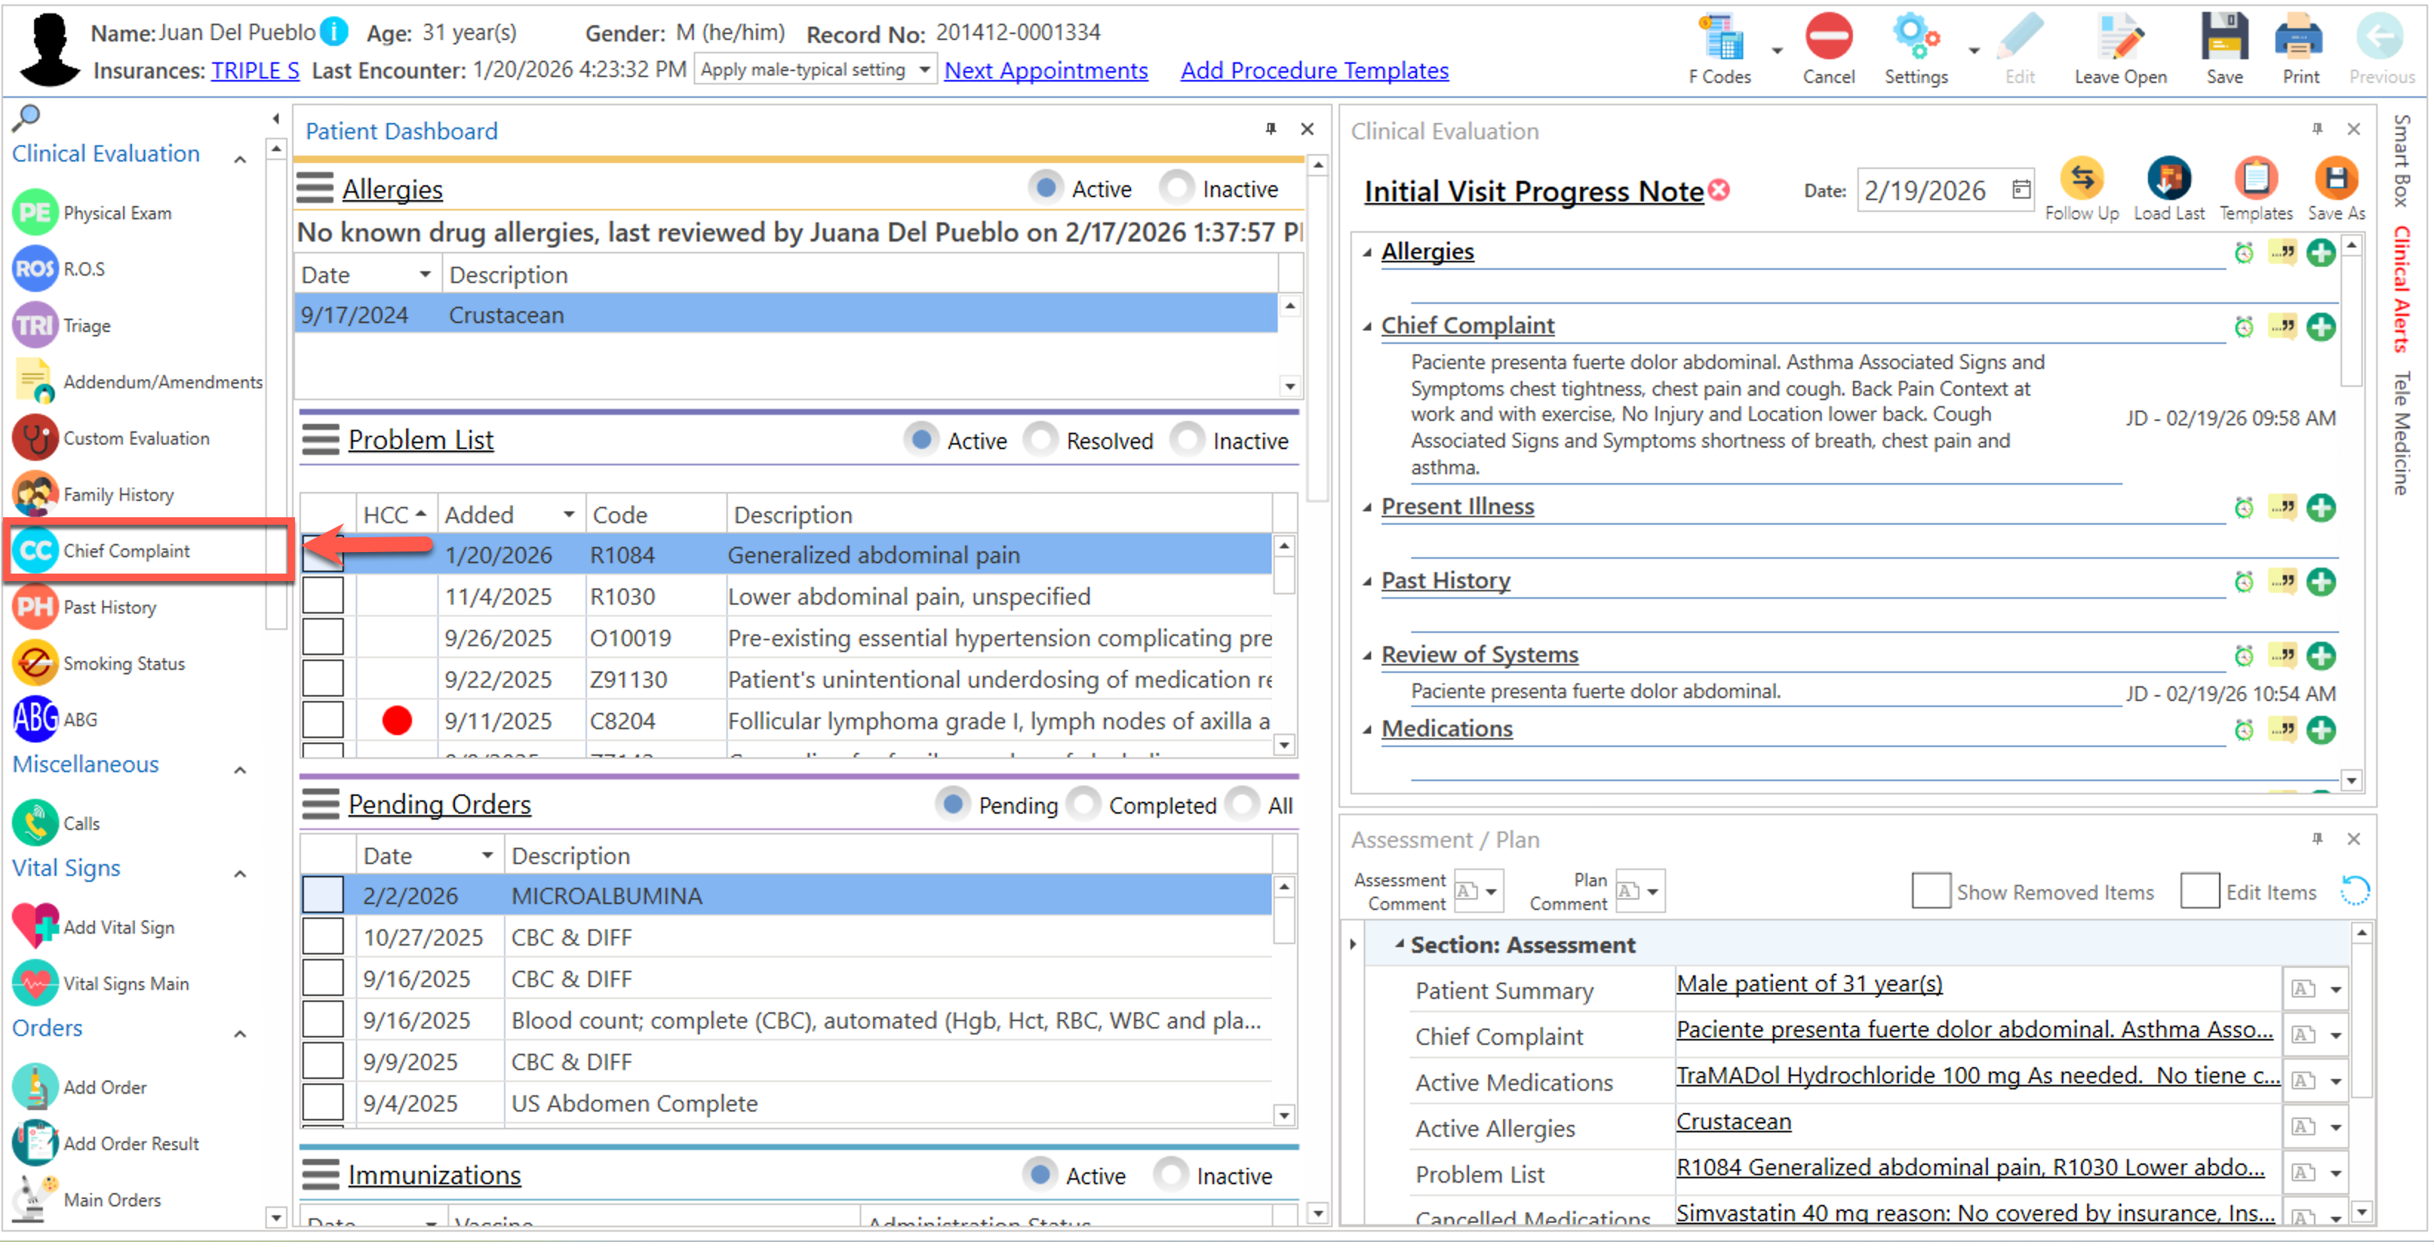Add entry to Chief Complaint section

click(x=2320, y=327)
